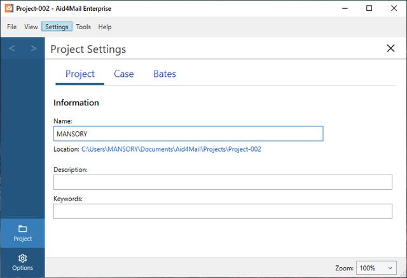
Task: Focus the Description text field
Action: (223, 182)
